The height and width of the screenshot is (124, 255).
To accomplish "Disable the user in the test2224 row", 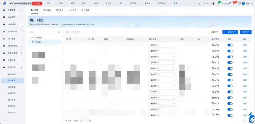I will tap(230, 92).
